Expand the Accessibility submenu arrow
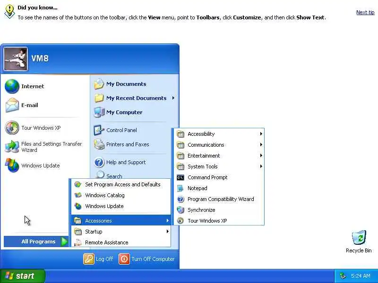 (261, 134)
